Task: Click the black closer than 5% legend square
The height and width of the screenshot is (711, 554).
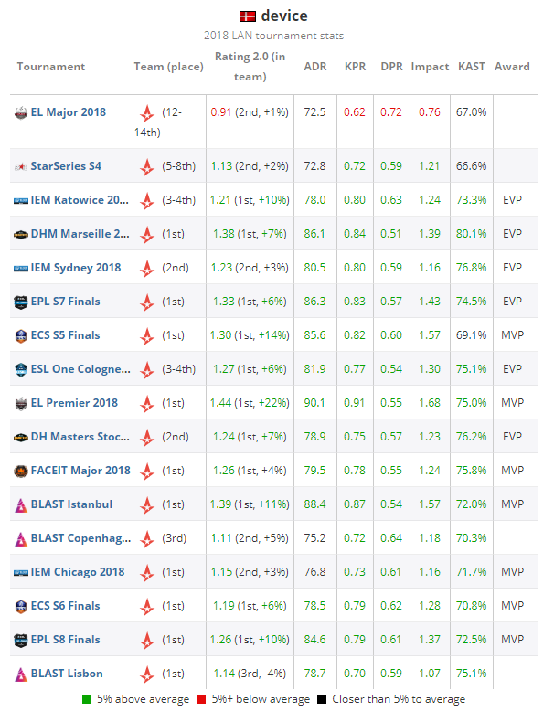Action: tap(322, 699)
